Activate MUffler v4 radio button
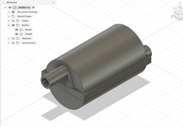 (x=33, y=8)
